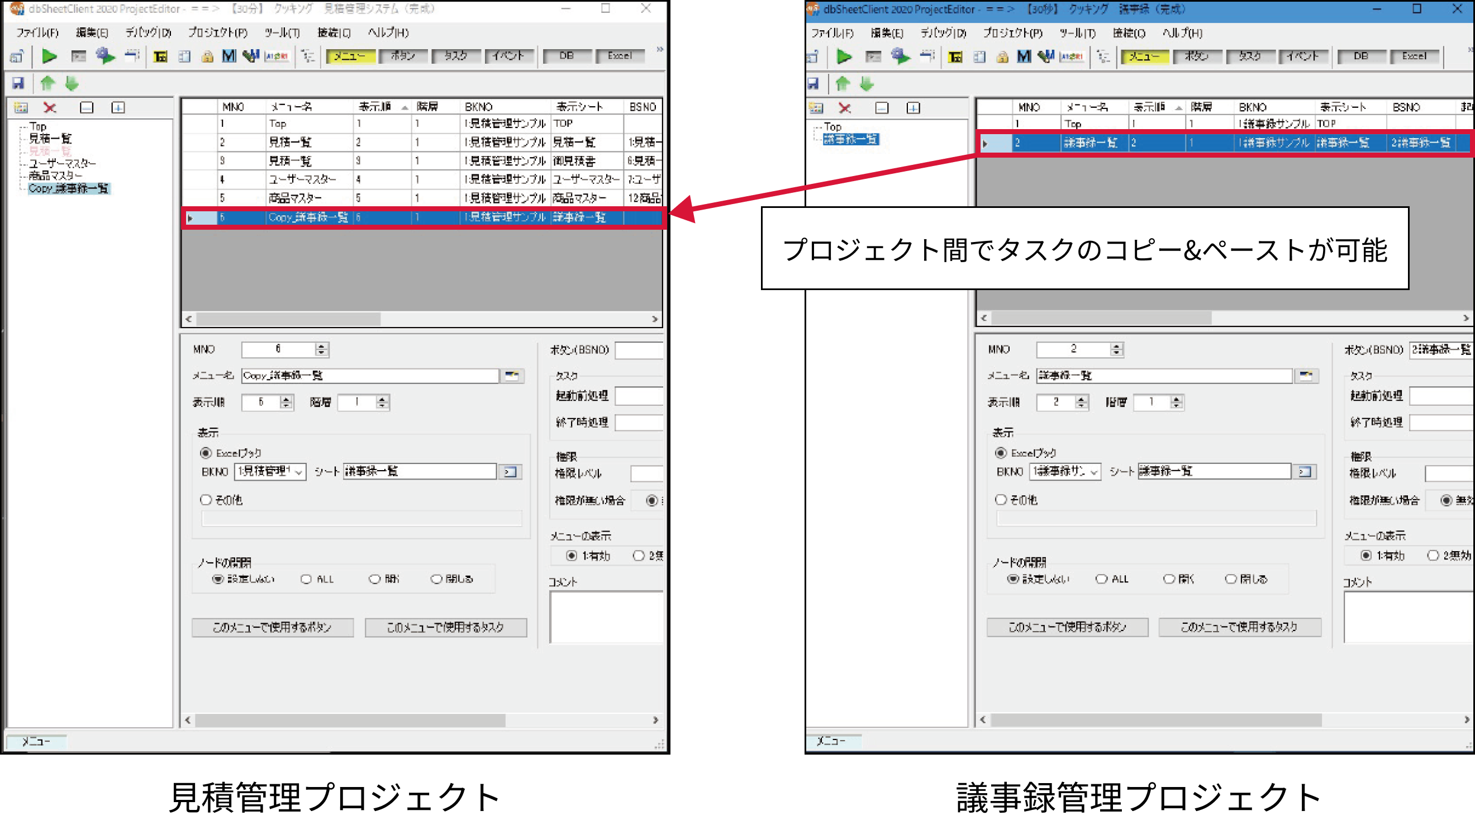
Task: Run project with green play icon, right window
Action: 844,56
